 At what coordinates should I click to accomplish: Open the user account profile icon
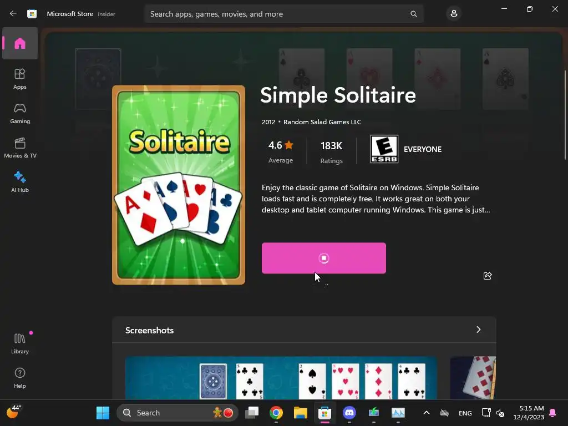(x=454, y=14)
